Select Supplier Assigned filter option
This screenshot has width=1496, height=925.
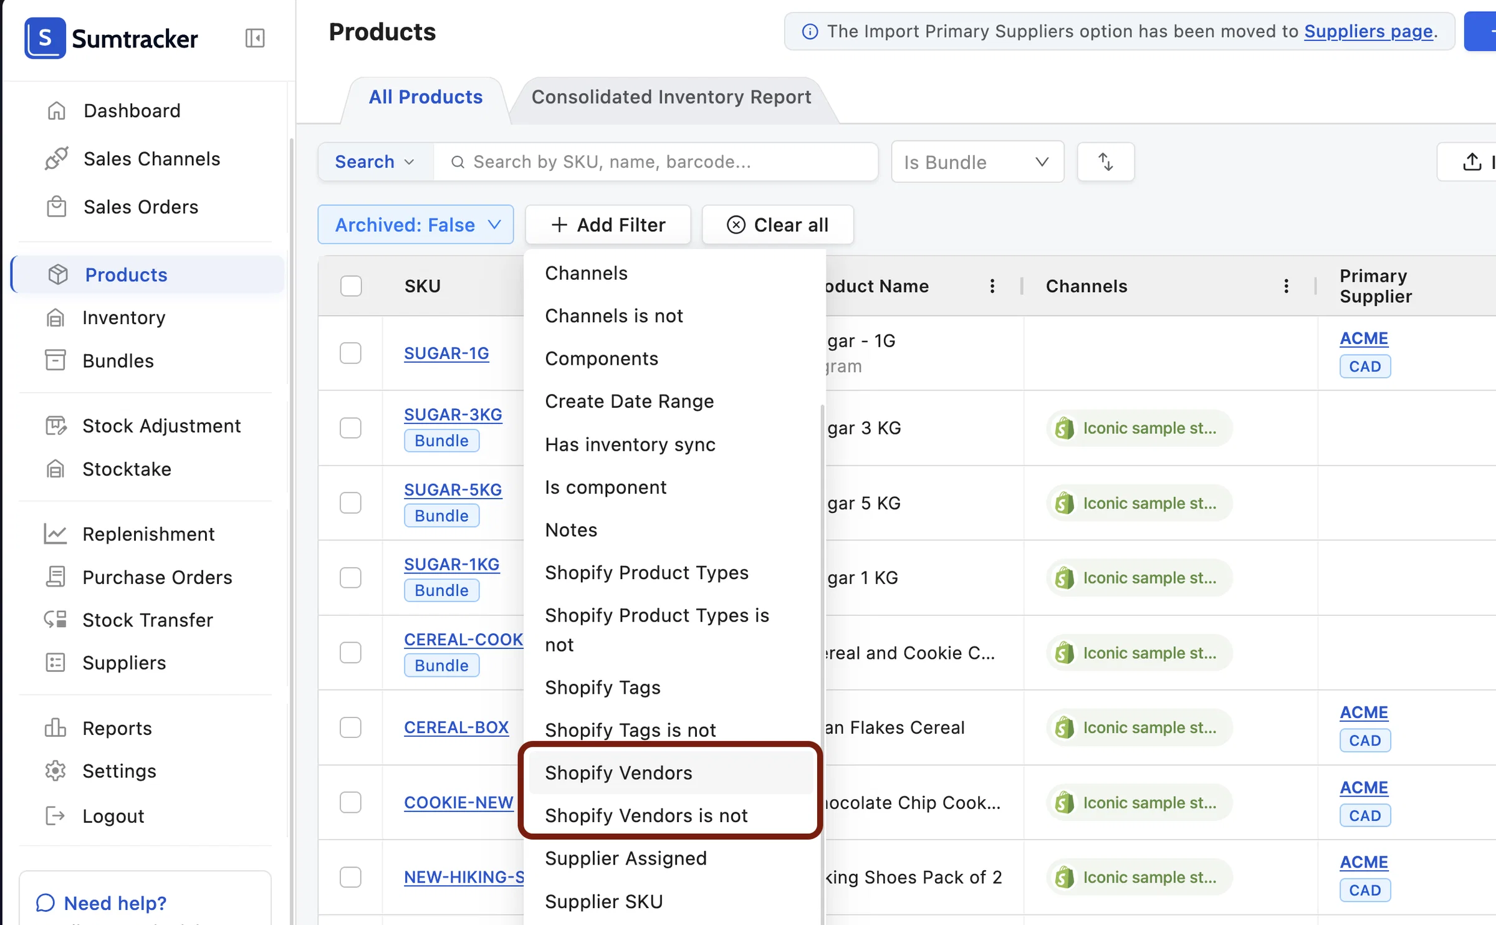[671, 858]
